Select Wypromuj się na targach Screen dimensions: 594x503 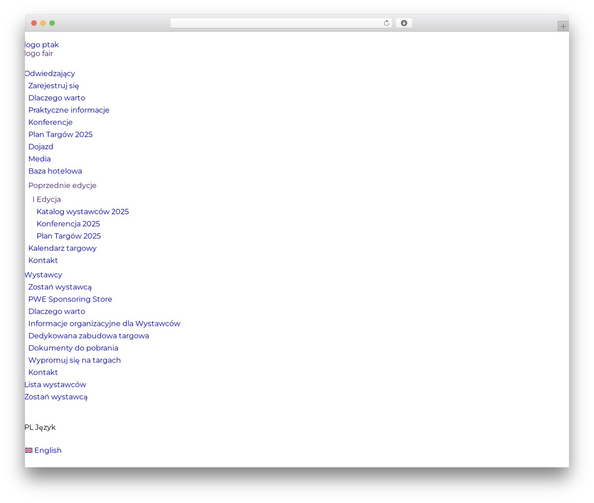pyautogui.click(x=74, y=360)
